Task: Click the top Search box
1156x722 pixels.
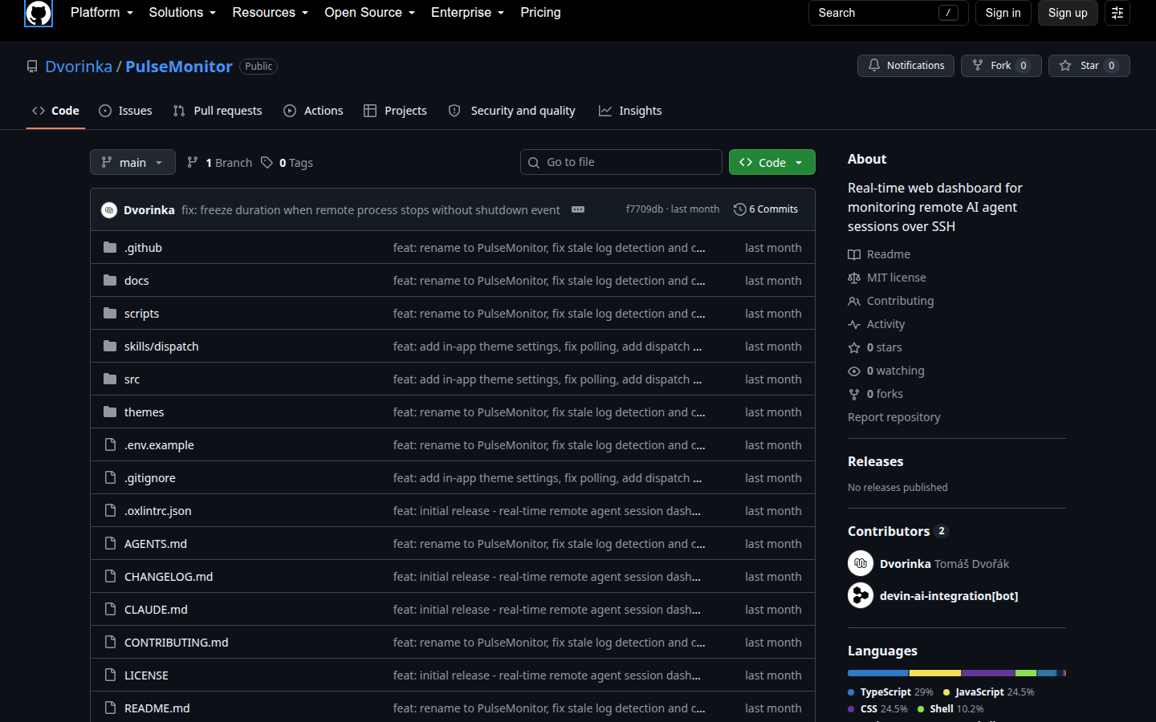Action: [888, 13]
